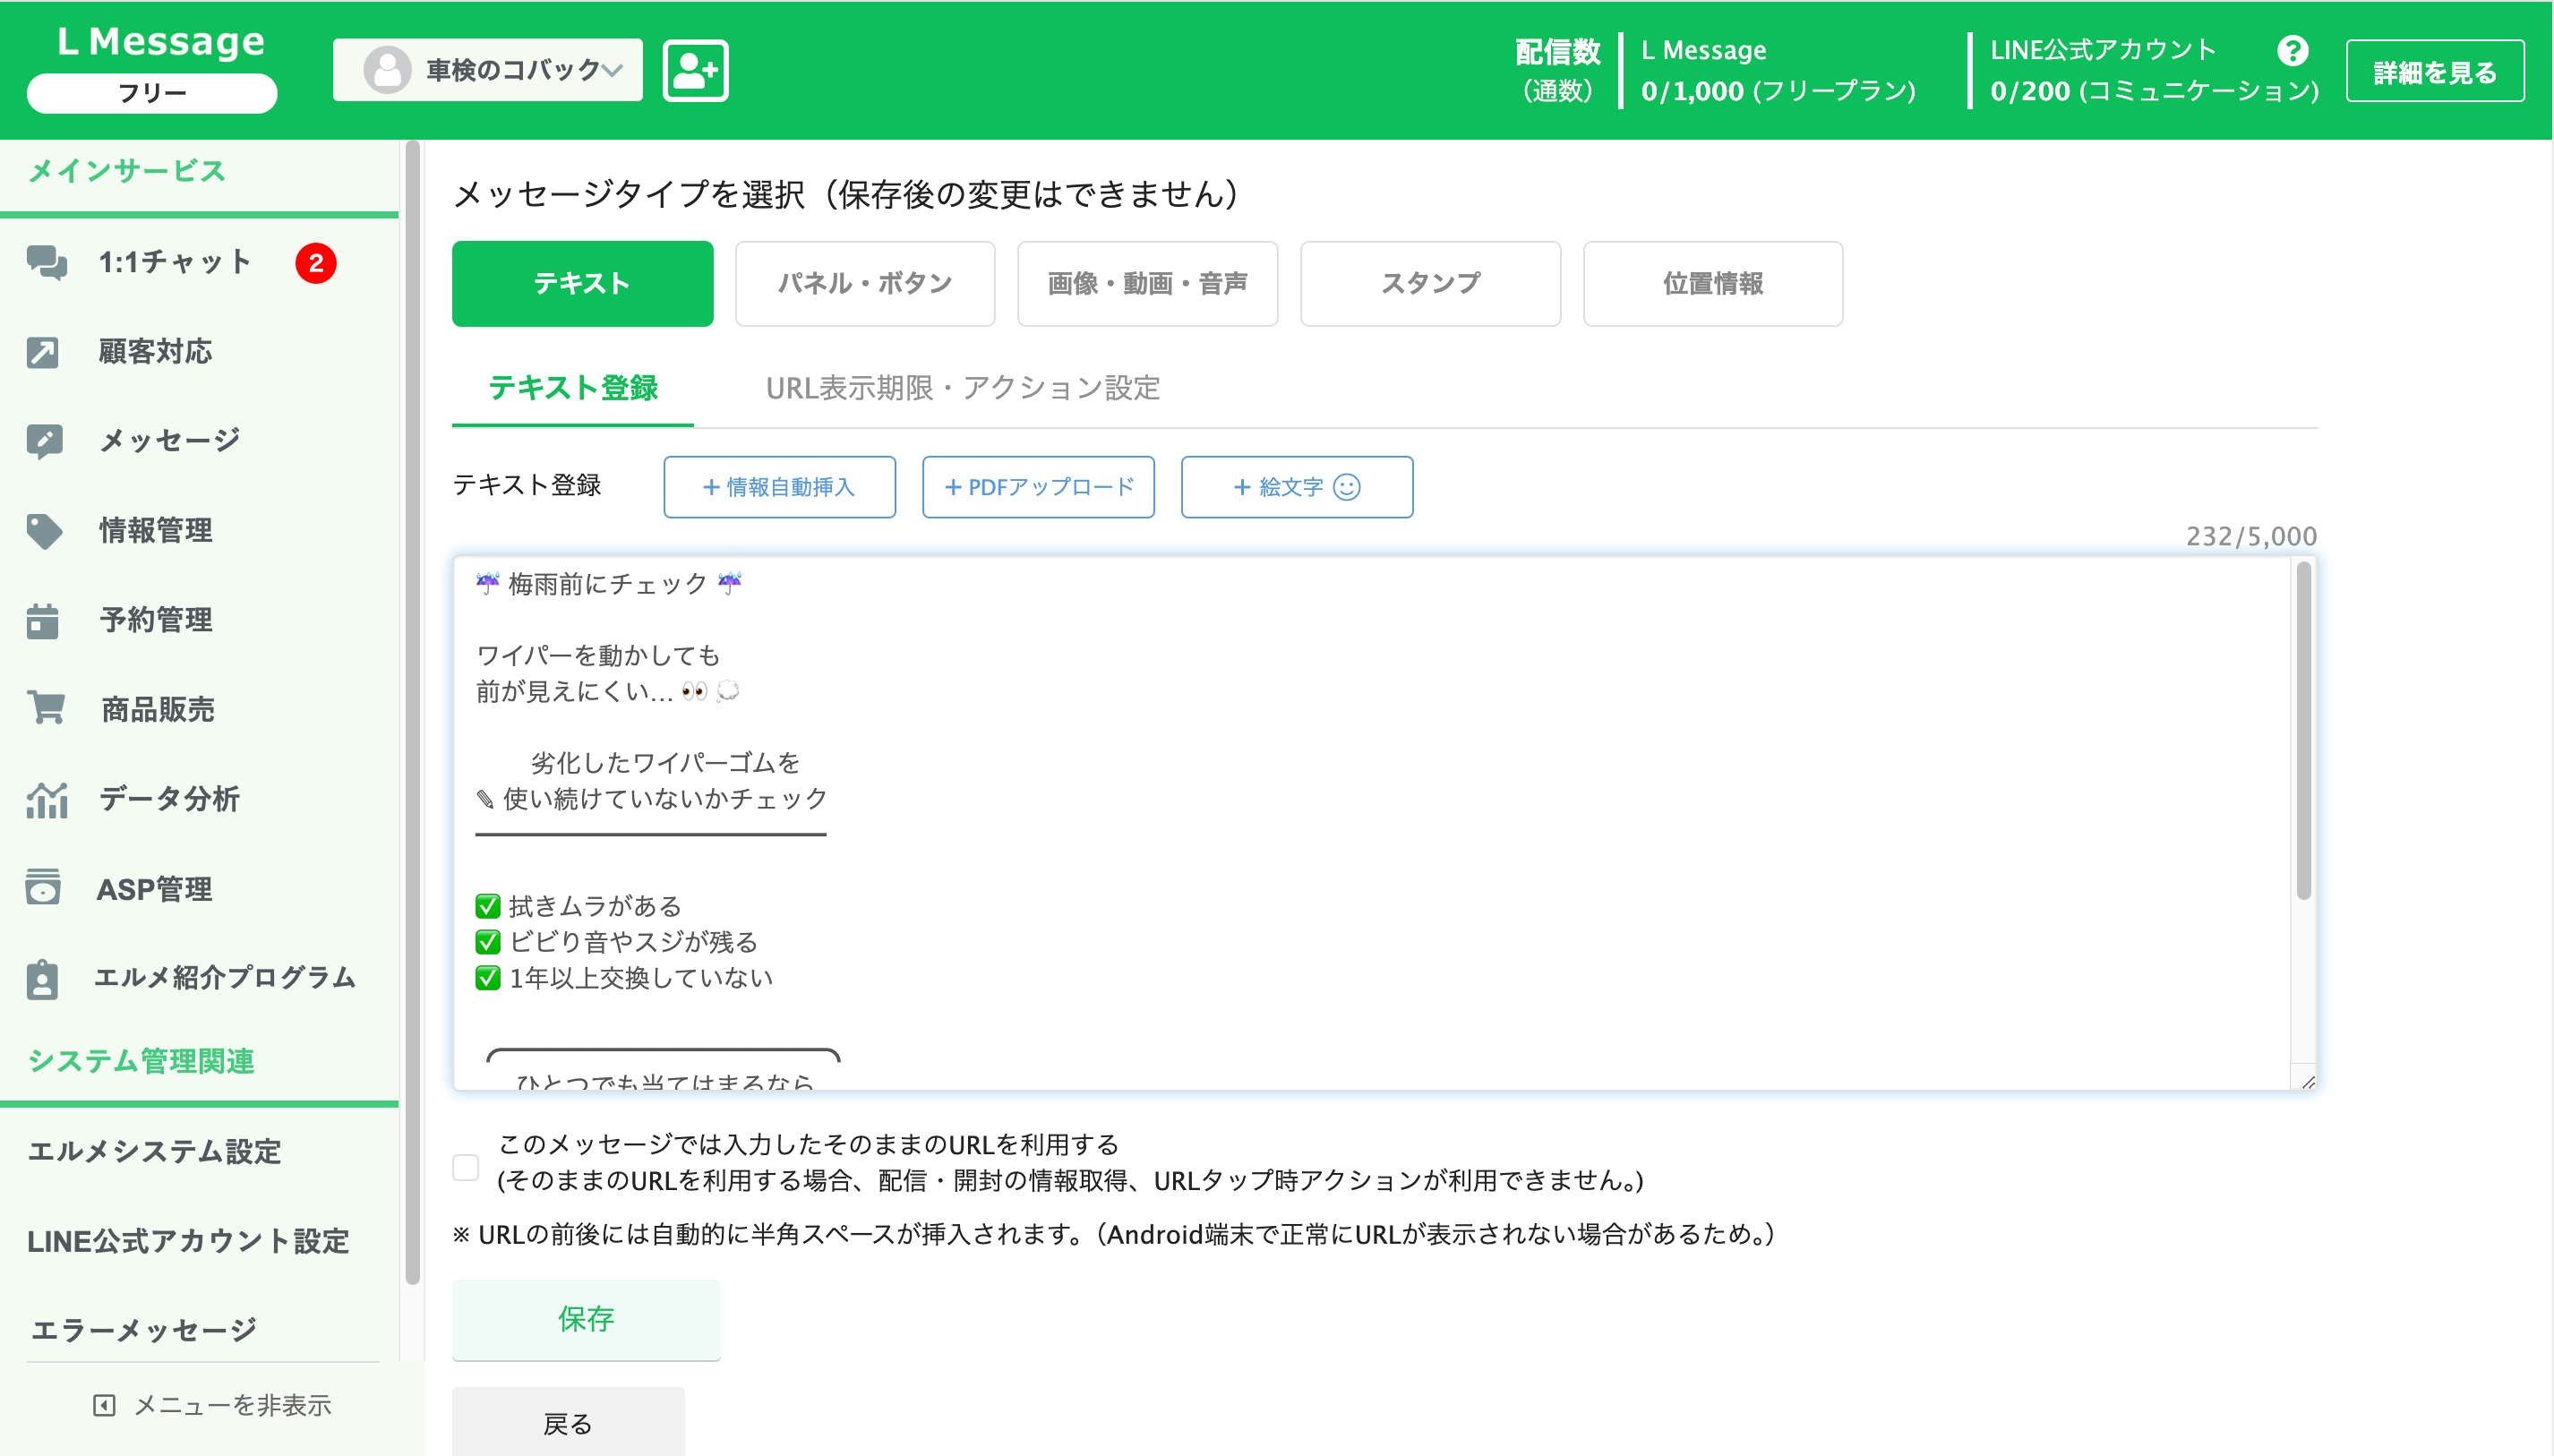This screenshot has width=2554, height=1456.
Task: Click the メインサービス section header
Action: pyautogui.click(x=126, y=171)
